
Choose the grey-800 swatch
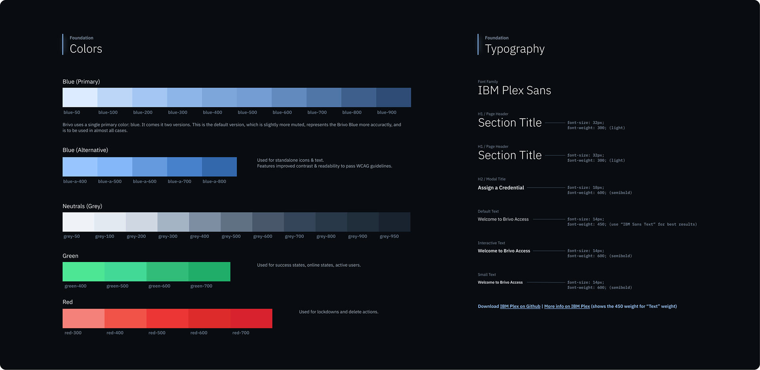[x=332, y=222]
